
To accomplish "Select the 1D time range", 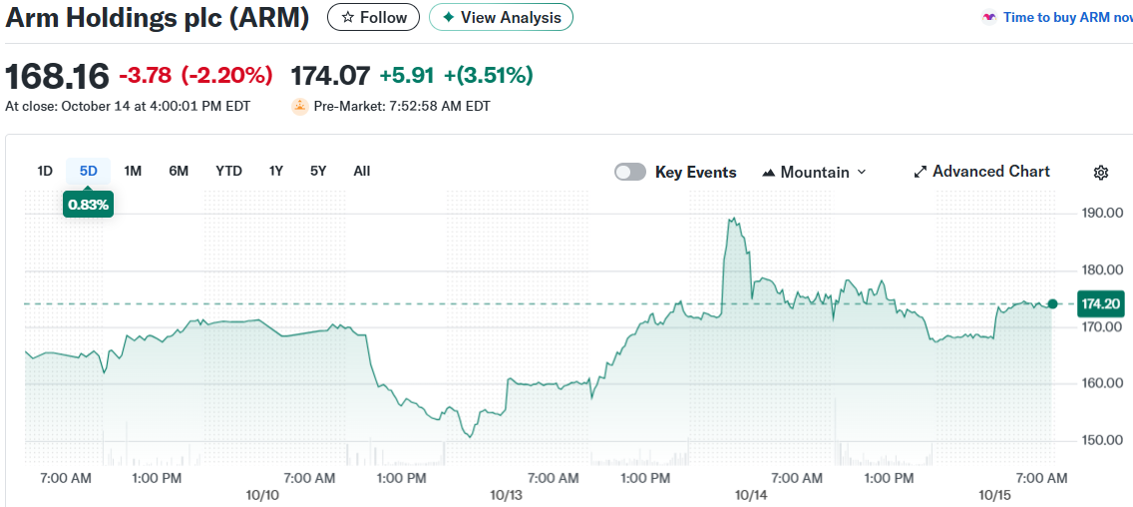I will tap(45, 171).
